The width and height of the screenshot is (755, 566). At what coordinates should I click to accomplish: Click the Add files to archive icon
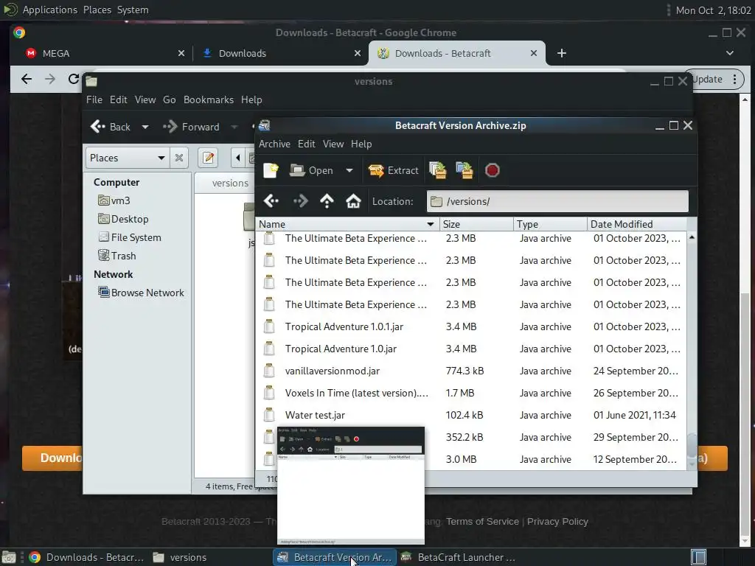point(438,170)
